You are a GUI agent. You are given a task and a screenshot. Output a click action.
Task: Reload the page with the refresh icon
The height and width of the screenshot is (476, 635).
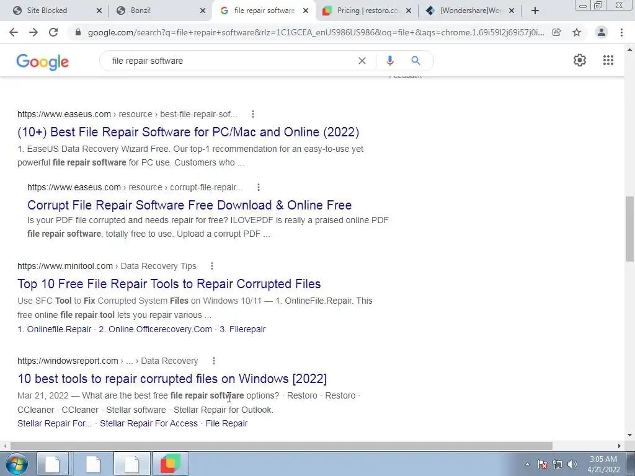pos(53,32)
